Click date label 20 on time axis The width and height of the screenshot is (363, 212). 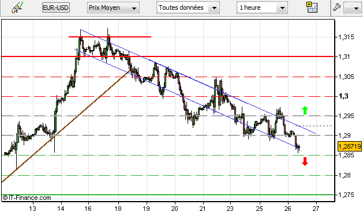(175, 209)
